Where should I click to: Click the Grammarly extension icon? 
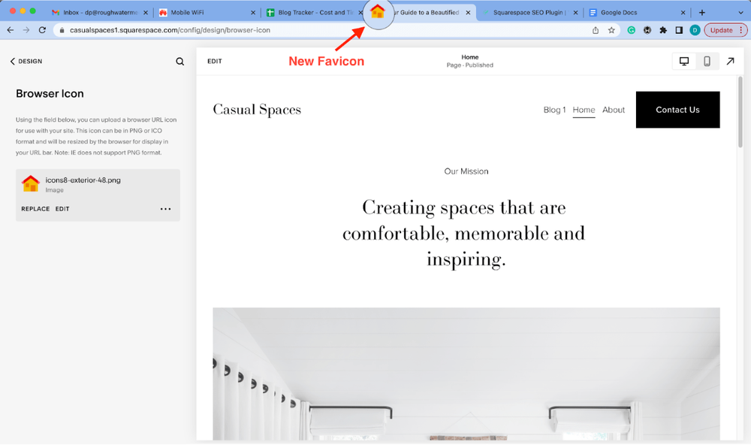pyautogui.click(x=632, y=31)
